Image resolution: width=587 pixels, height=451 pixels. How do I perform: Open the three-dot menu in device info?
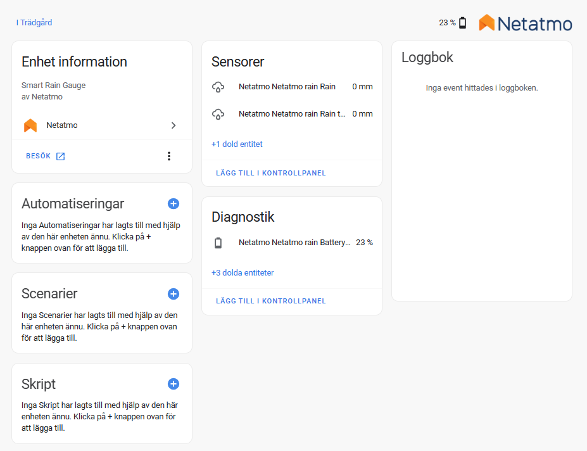point(169,156)
